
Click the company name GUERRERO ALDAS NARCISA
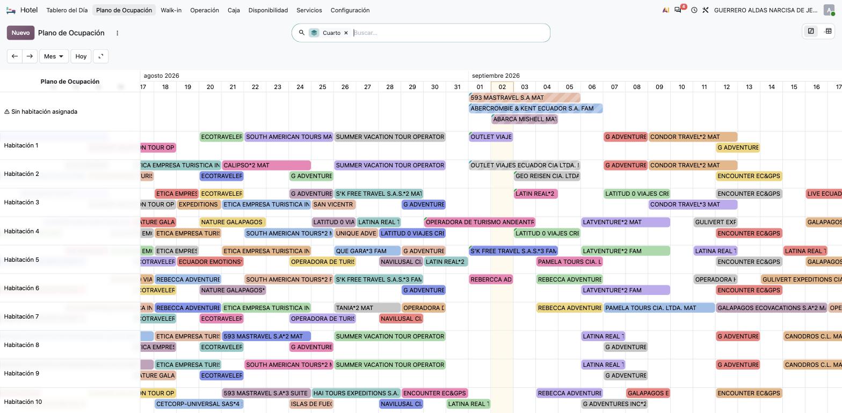[x=766, y=10]
